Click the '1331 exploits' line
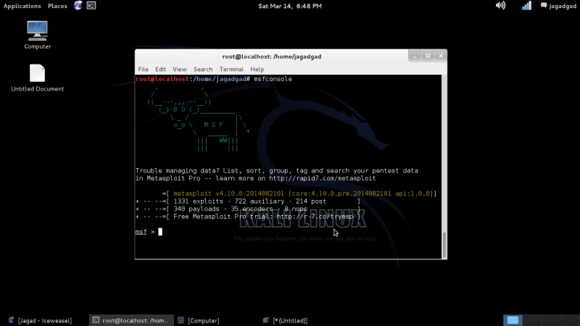Viewport: 580px width, 326px height. 248,201
